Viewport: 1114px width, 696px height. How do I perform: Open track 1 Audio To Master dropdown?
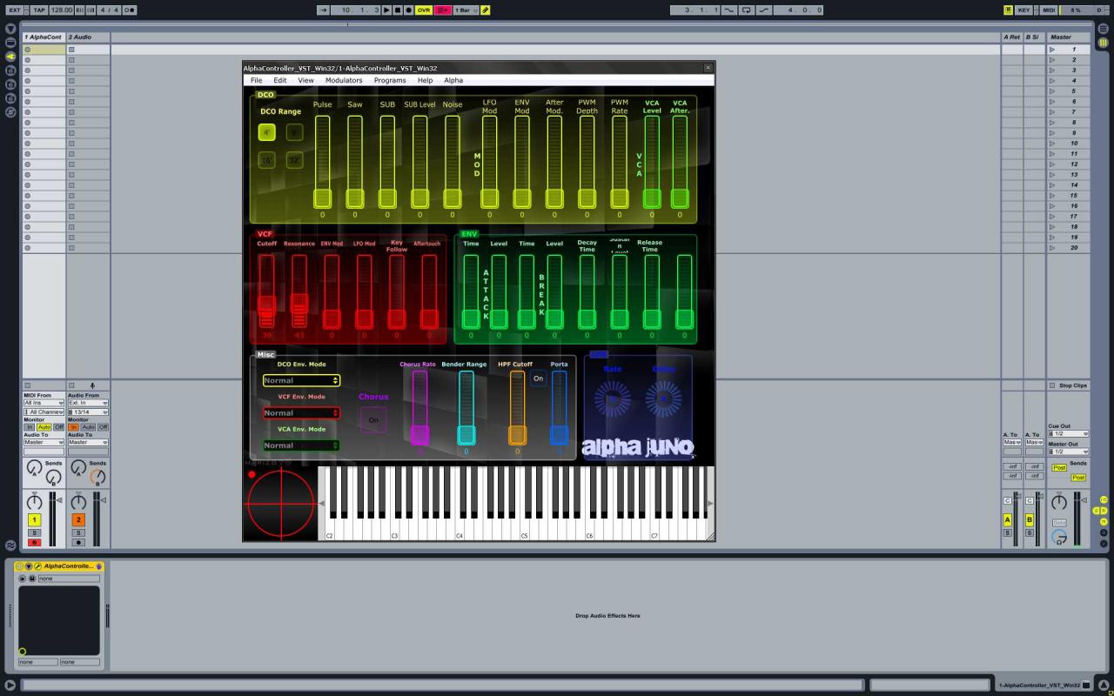44,442
